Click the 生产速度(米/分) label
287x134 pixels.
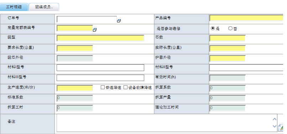[21, 87]
